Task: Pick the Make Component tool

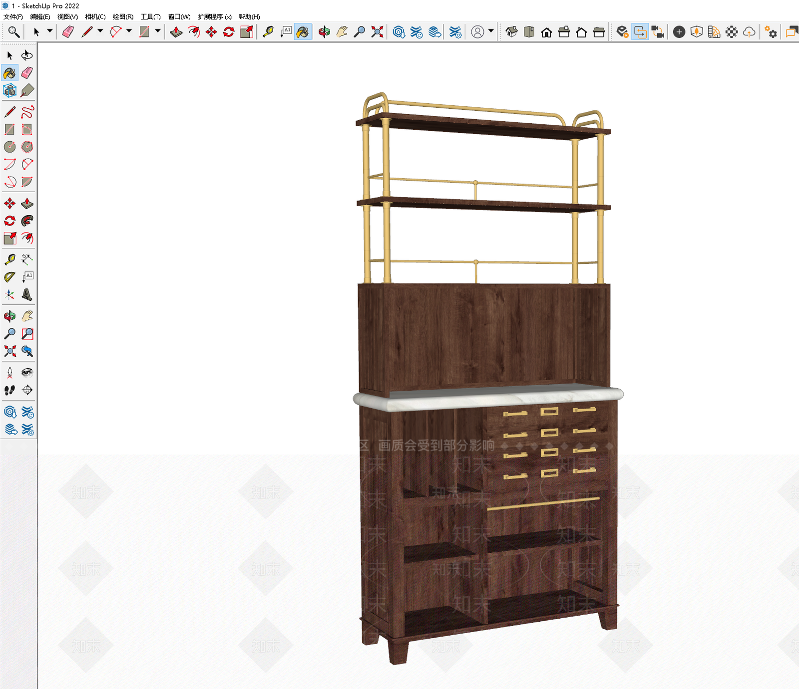Action: click(x=9, y=90)
